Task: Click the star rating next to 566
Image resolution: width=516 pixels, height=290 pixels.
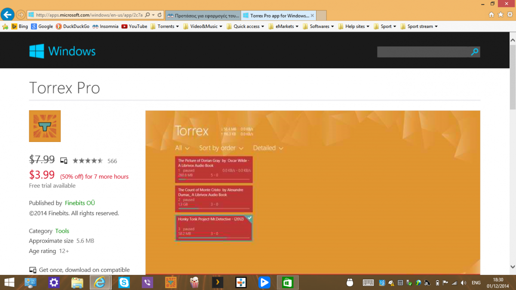Action: click(88, 161)
